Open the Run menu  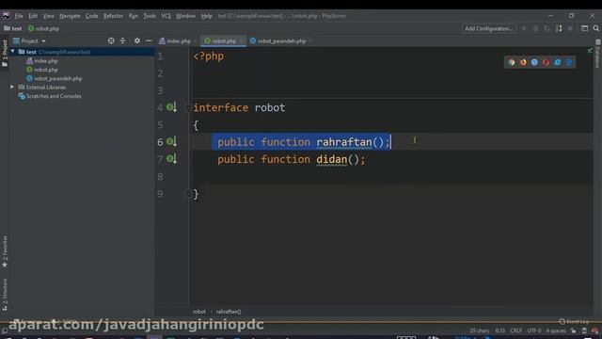pos(134,16)
